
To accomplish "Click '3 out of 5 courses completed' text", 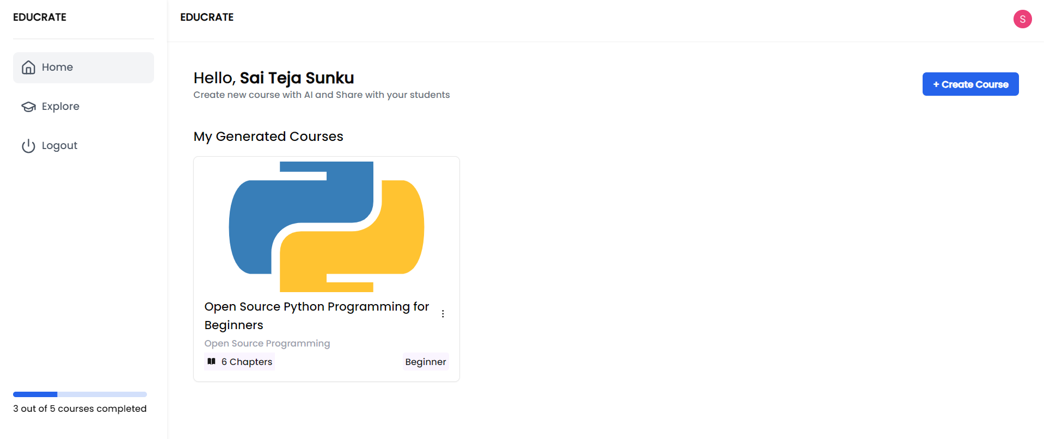I will click(x=80, y=409).
